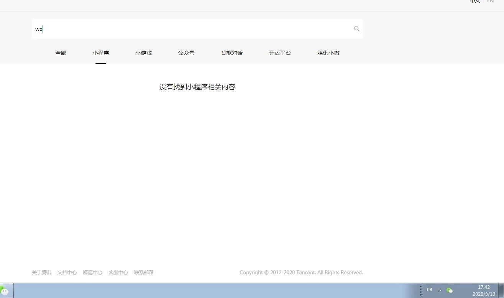The height and width of the screenshot is (298, 504).
Task: Show hidden tray icons arrow
Action: pos(440,291)
